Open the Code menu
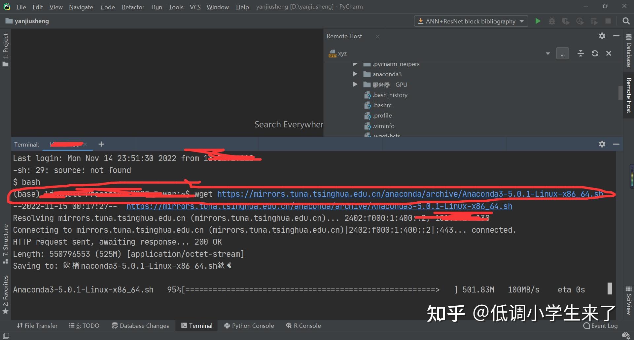This screenshot has width=634, height=340. [x=108, y=7]
